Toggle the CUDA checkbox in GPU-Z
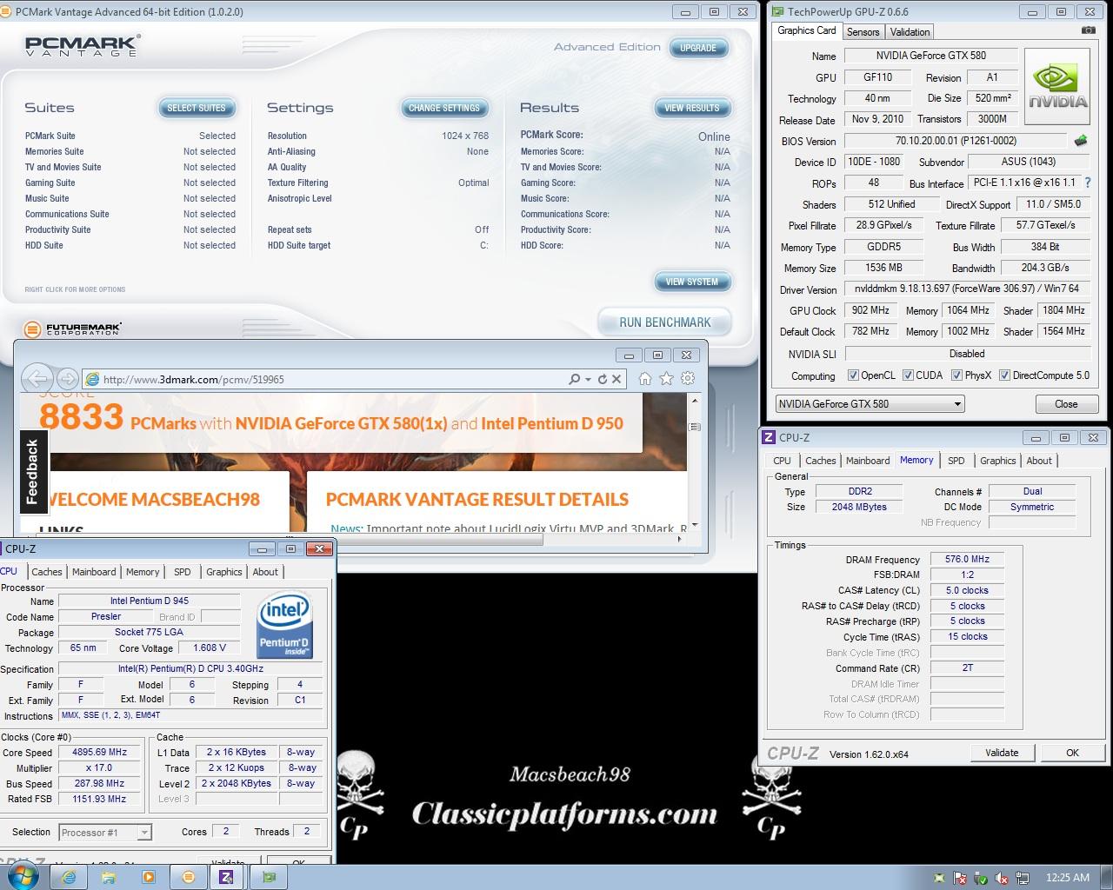1113x890 pixels. tap(908, 375)
